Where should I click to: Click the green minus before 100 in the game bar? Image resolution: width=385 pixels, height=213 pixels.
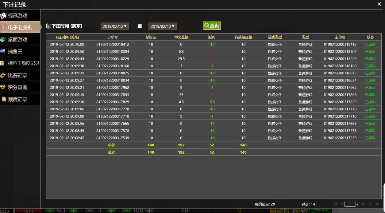click(x=127, y=211)
